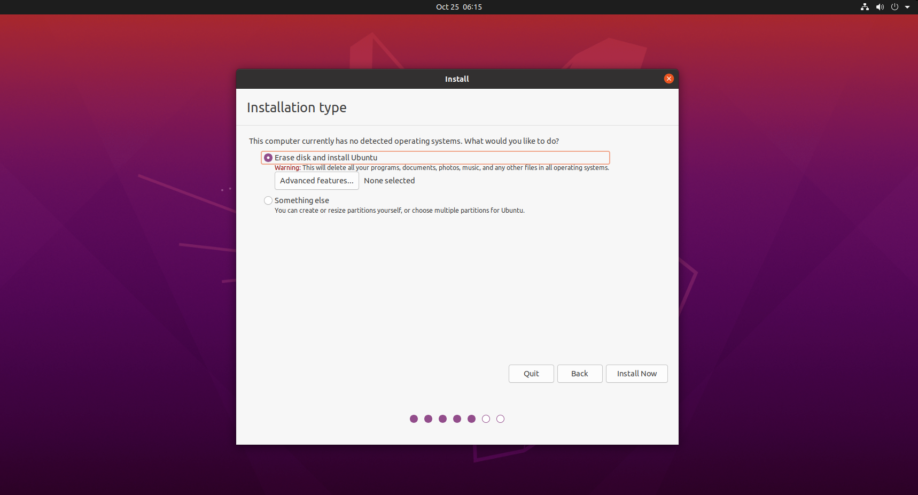The height and width of the screenshot is (495, 918).
Task: Click the first empty progress dot
Action: tap(486, 419)
